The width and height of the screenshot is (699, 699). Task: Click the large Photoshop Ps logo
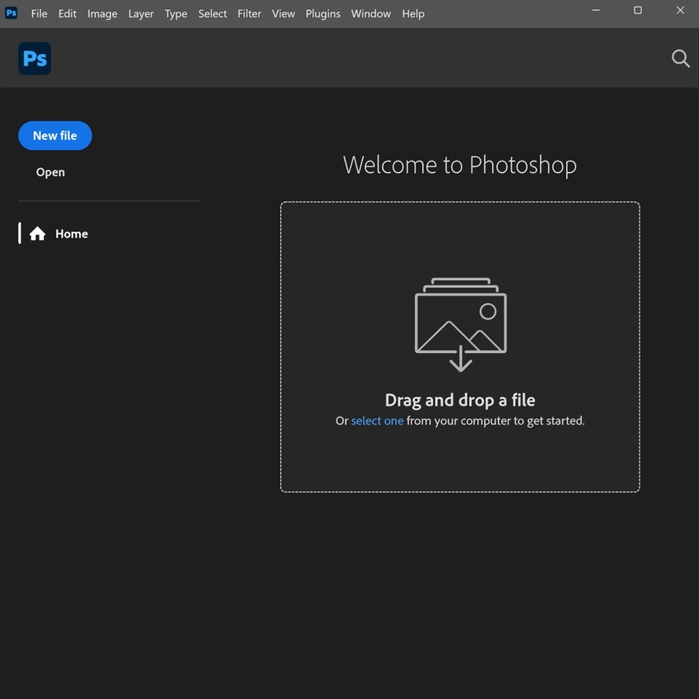35,59
